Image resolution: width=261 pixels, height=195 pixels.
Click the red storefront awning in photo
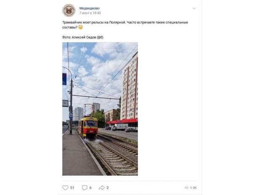(123, 122)
